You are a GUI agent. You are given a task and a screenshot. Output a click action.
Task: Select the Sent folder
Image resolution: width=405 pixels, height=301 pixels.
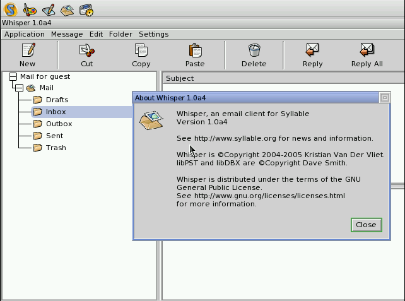tap(54, 136)
